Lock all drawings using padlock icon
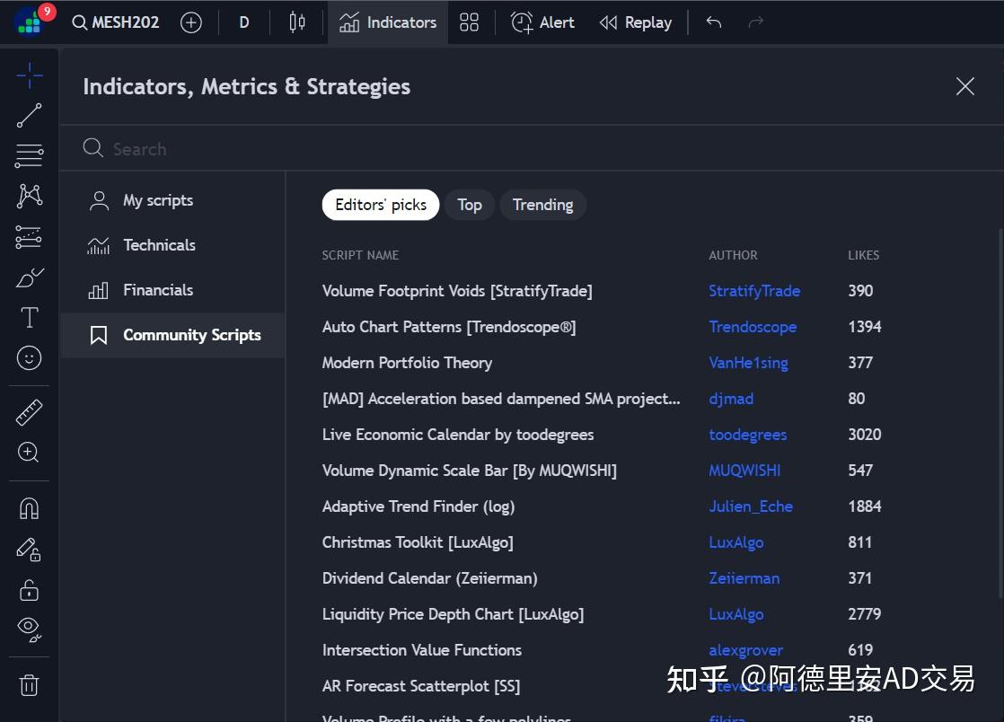This screenshot has width=1004, height=722. click(29, 590)
